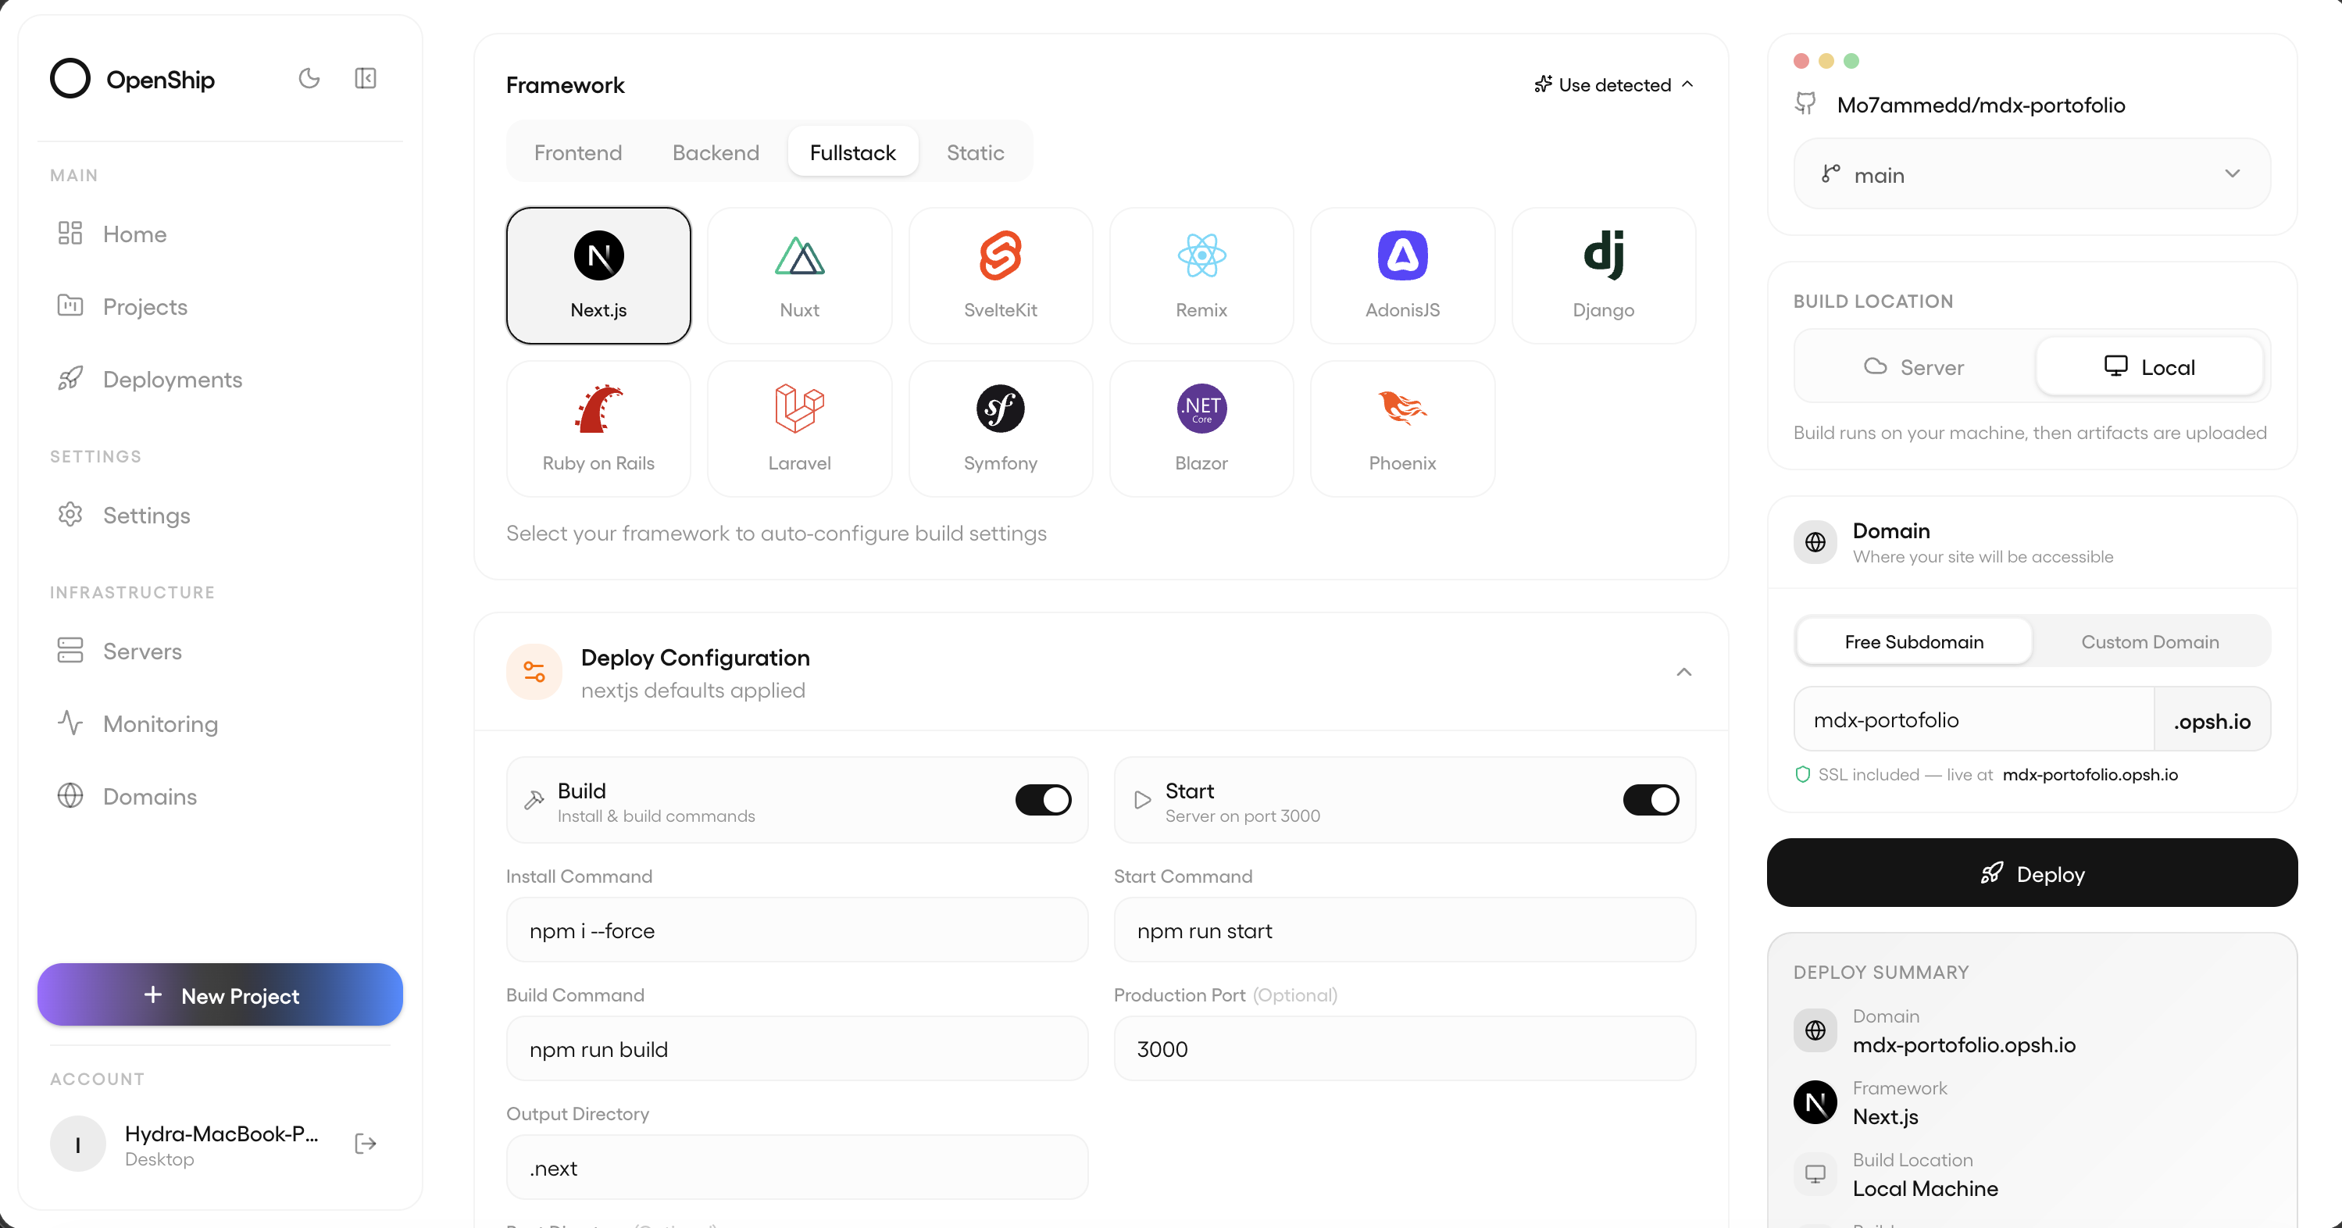
Task: Expand the Use detected menu
Action: 1614,84
